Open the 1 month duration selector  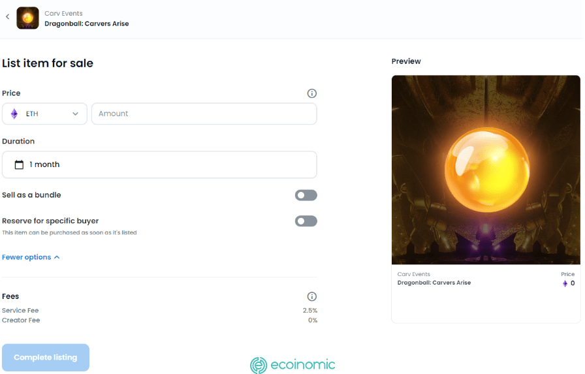tap(159, 164)
